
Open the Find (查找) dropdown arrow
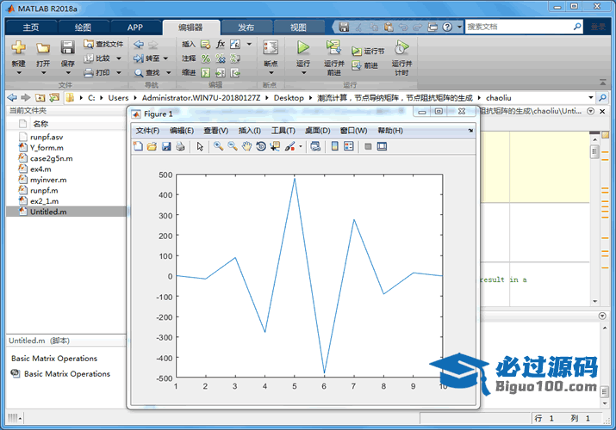click(x=169, y=72)
